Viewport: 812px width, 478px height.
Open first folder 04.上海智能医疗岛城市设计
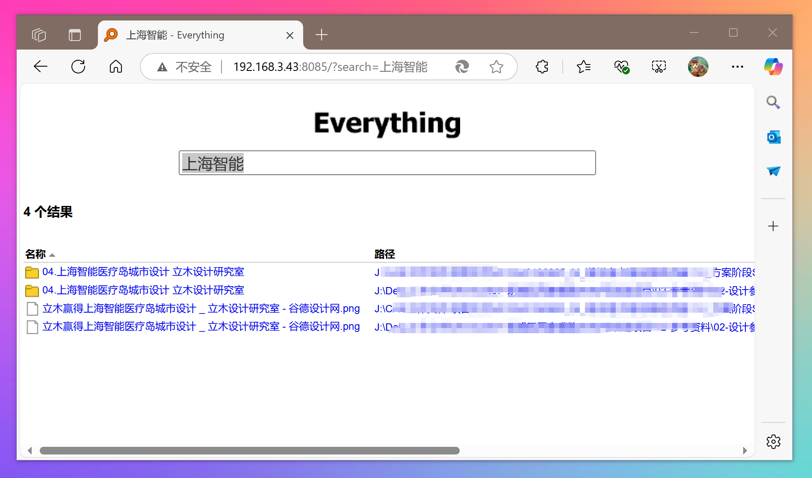pos(143,272)
